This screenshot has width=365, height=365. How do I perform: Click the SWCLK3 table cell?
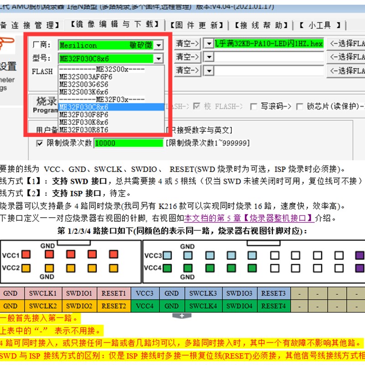tap(203, 293)
